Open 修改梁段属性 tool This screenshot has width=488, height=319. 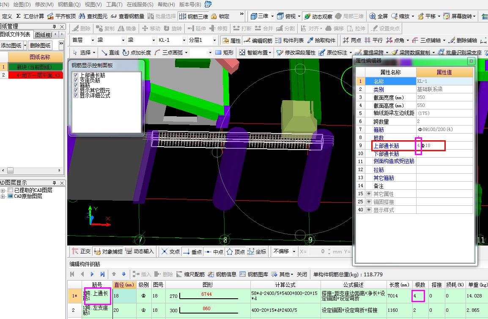[x=296, y=52]
